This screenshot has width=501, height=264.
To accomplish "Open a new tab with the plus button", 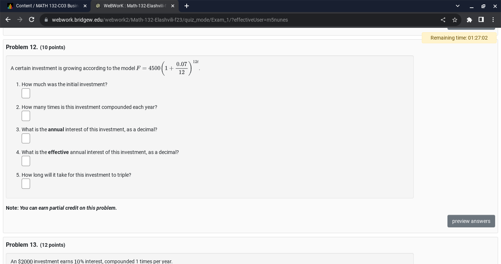I will click(187, 6).
